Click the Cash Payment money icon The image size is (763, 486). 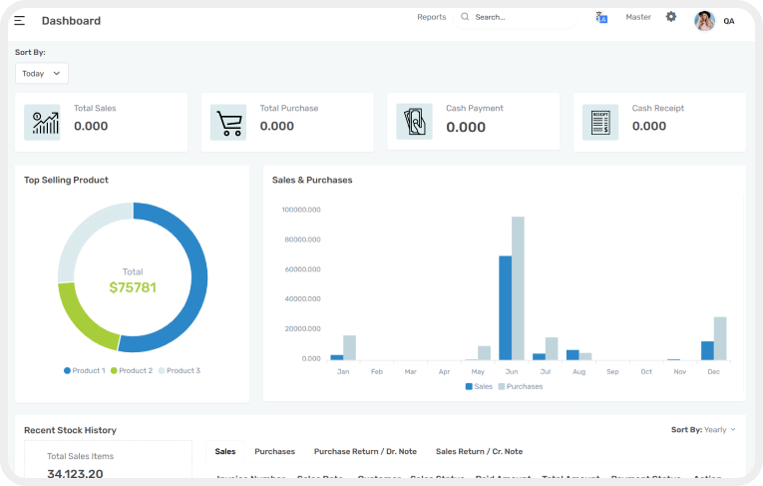pyautogui.click(x=414, y=122)
